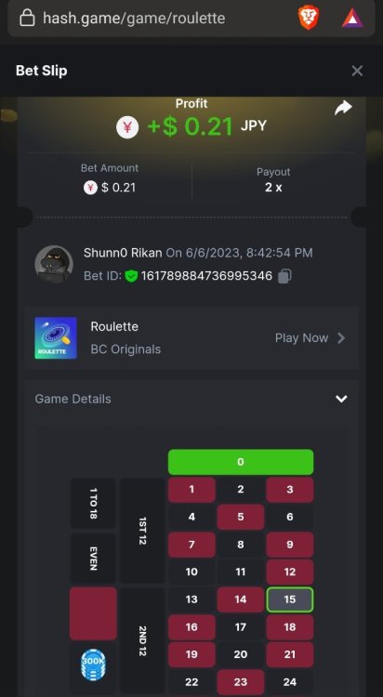Open Shunn0 Rikan's avatar picture

(54, 264)
